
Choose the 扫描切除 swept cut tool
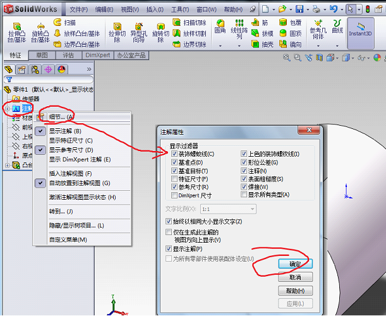(x=190, y=23)
